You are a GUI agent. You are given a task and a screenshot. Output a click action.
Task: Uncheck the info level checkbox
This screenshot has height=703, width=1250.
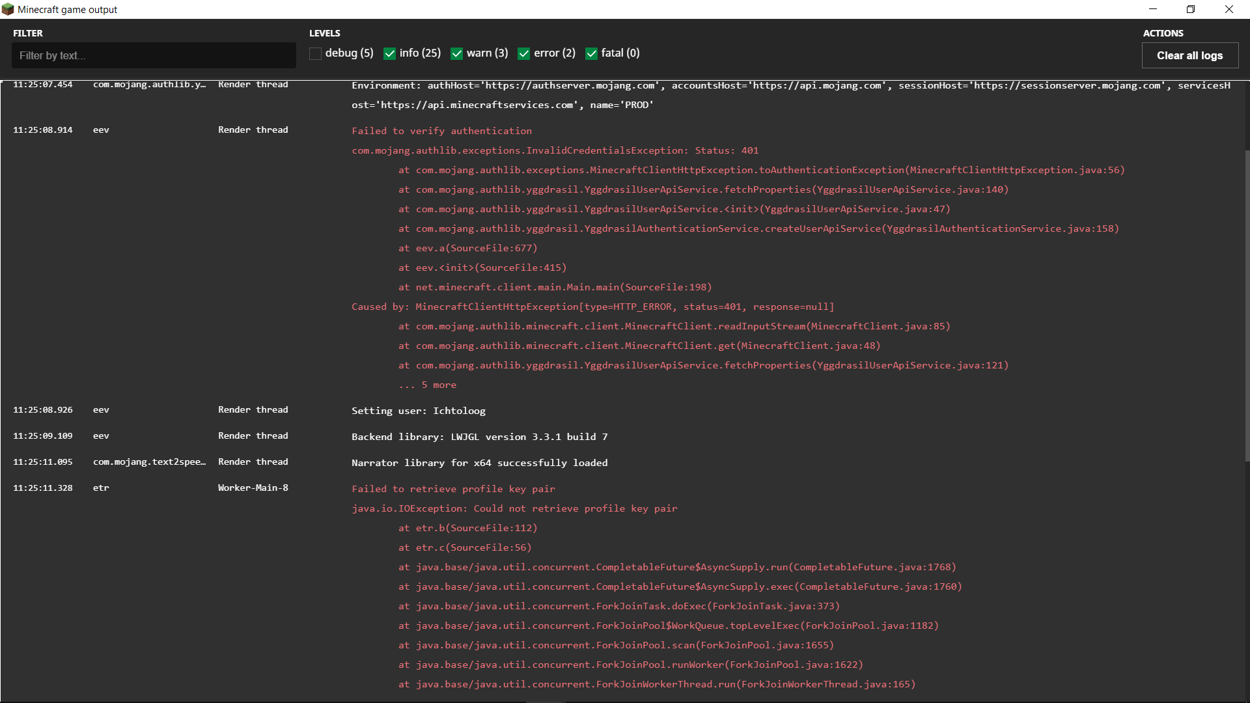390,53
